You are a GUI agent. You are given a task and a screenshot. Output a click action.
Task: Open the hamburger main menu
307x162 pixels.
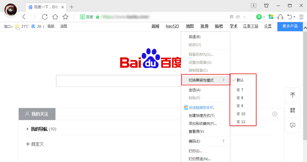(x=301, y=17)
